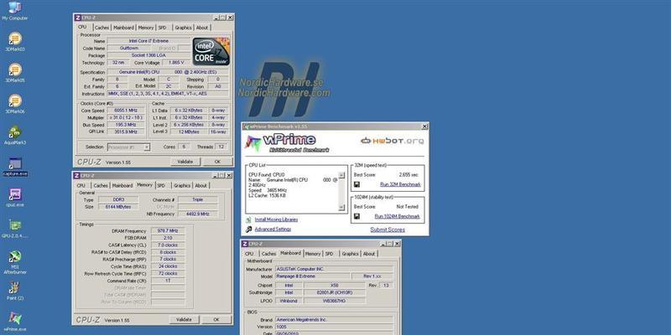Click the Core Voltage value field
Viewport: 671px width, 335px height.
[176, 62]
